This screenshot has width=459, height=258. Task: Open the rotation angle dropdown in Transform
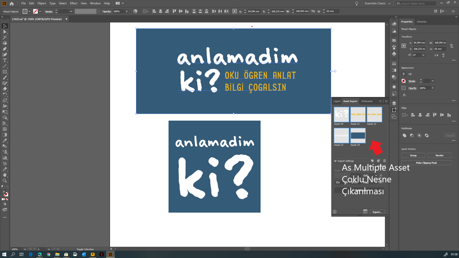(x=423, y=55)
